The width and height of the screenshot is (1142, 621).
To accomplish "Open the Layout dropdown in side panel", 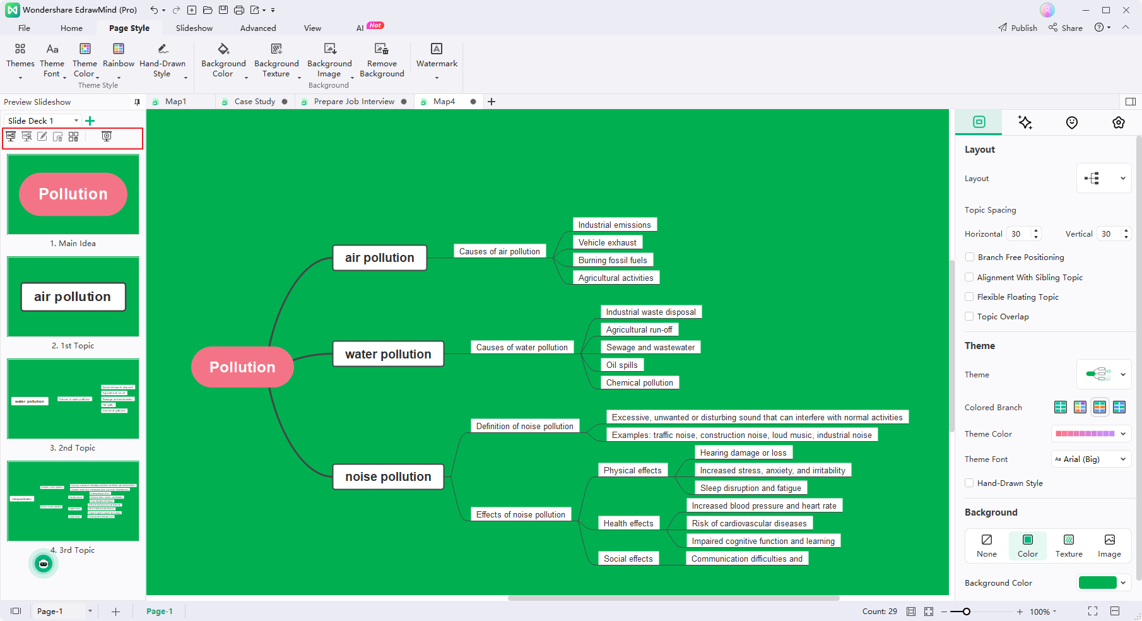I will 1104,178.
